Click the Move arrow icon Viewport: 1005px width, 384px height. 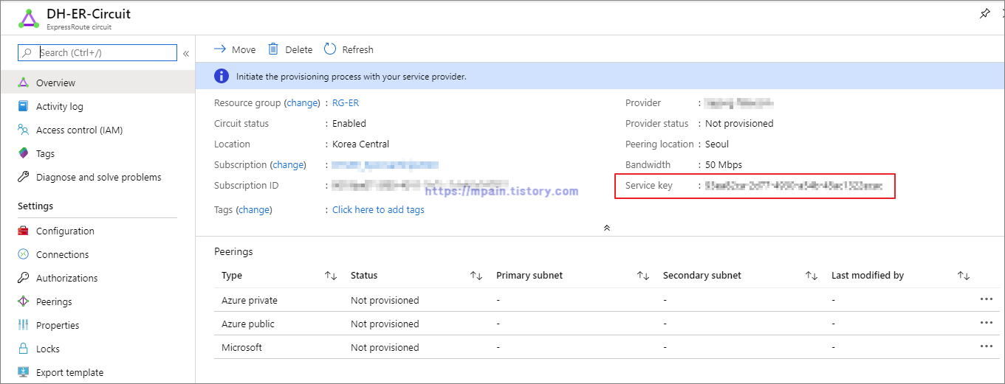[x=219, y=49]
